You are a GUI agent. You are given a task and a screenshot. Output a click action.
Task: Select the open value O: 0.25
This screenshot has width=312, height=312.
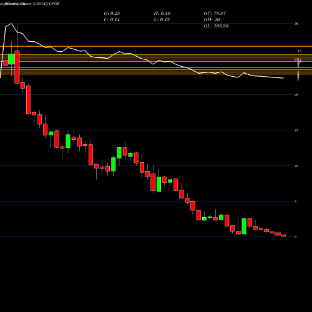pos(112,14)
